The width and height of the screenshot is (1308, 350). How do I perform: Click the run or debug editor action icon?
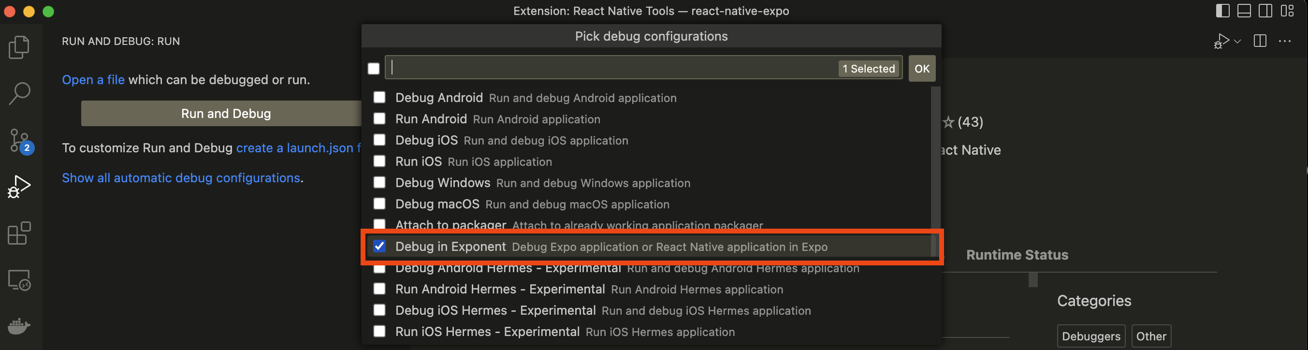(x=1221, y=41)
